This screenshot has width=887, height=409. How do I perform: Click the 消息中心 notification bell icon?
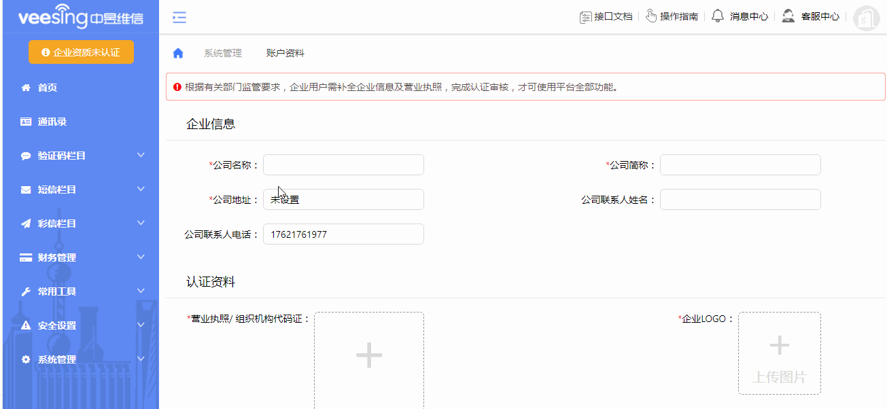[718, 16]
